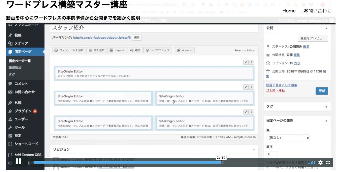Pause the video playback

(18, 161)
